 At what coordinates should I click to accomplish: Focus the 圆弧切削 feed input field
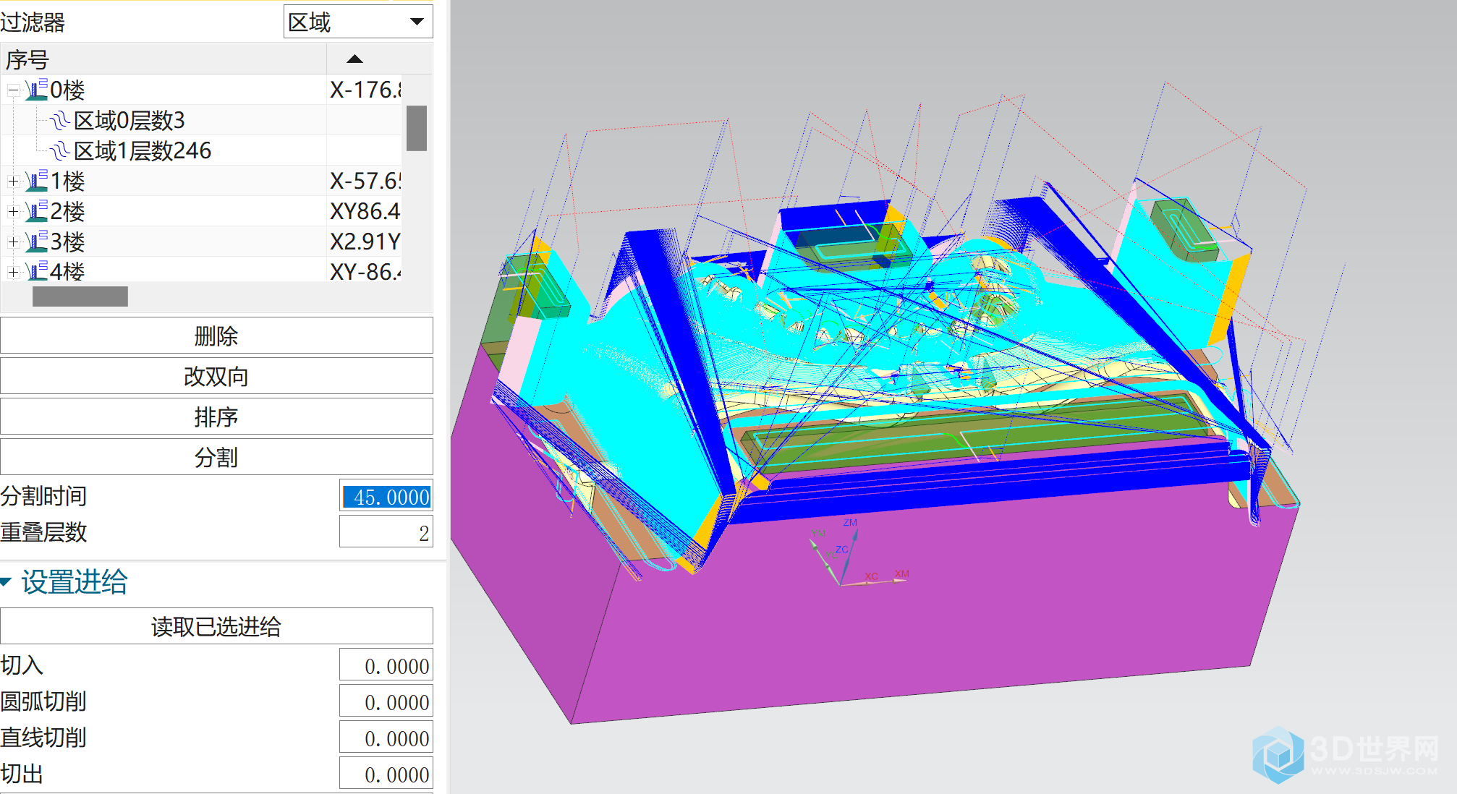[x=386, y=701]
